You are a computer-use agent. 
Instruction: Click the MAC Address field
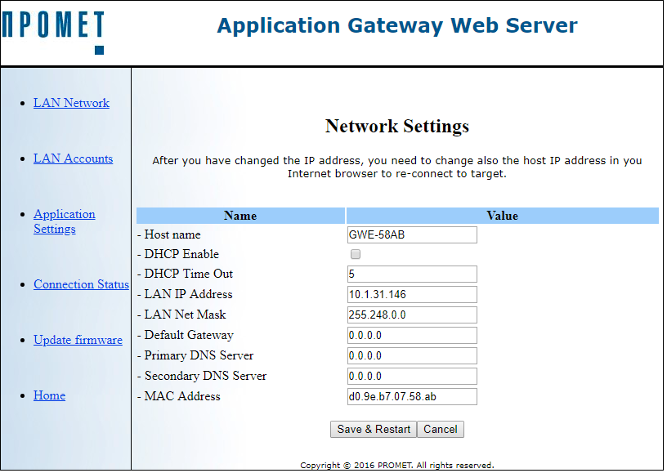tap(411, 397)
